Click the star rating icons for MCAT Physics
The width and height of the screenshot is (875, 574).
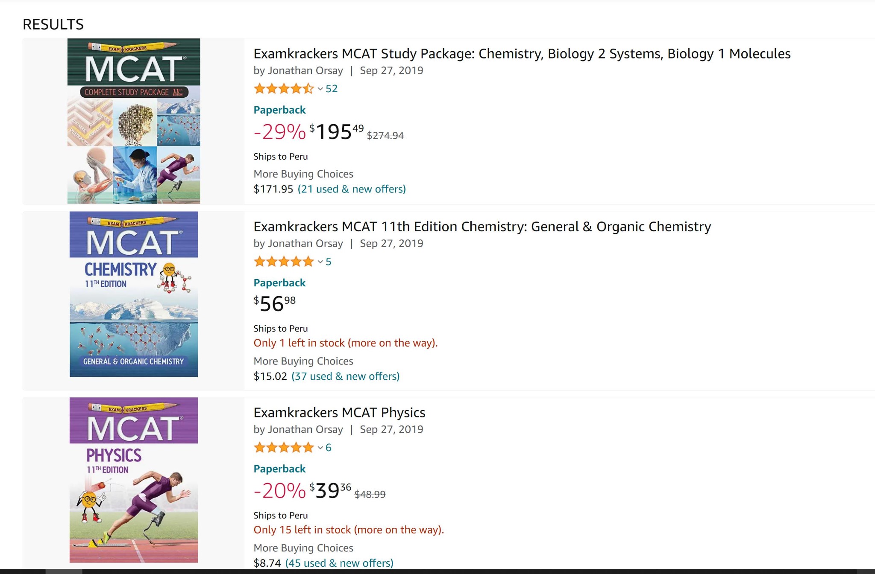tap(283, 447)
